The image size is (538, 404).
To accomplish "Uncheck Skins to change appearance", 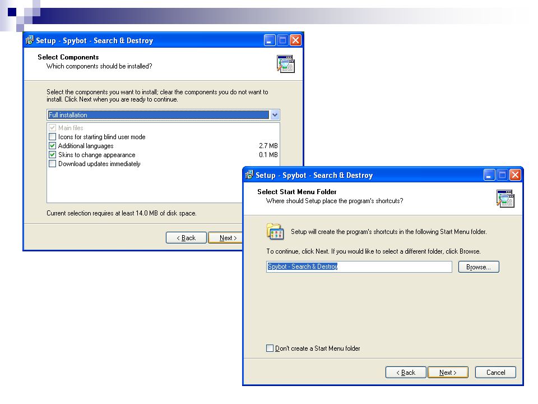I will 53,155.
